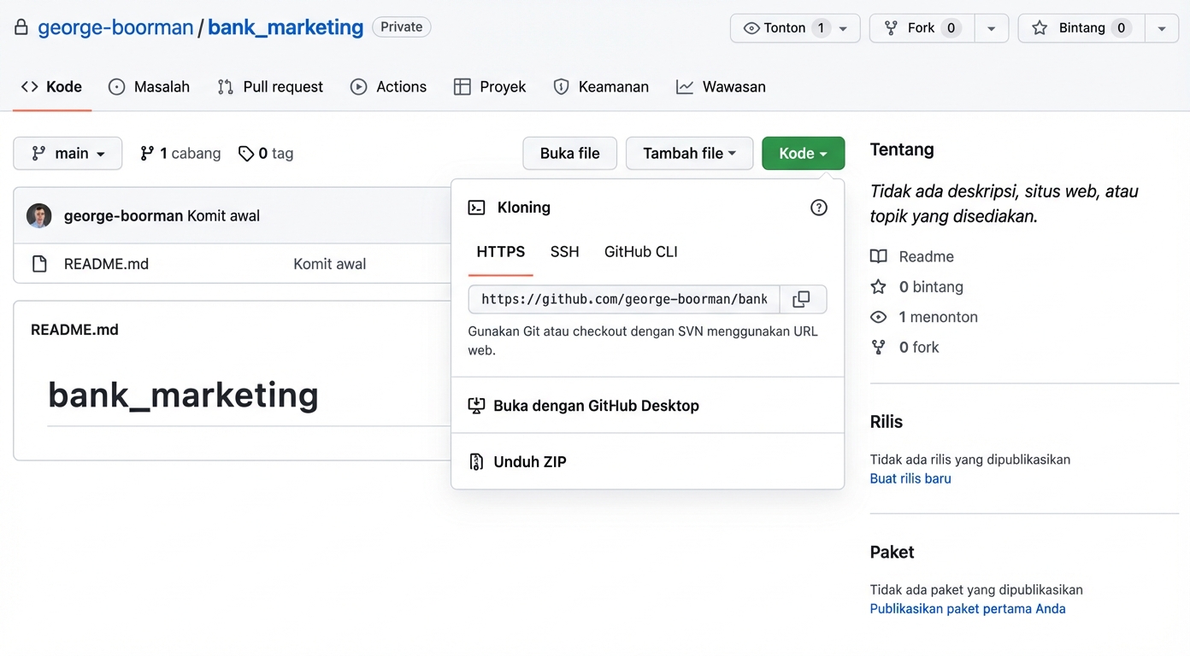
Task: Star the repository with the Bintang button
Action: click(x=1081, y=28)
